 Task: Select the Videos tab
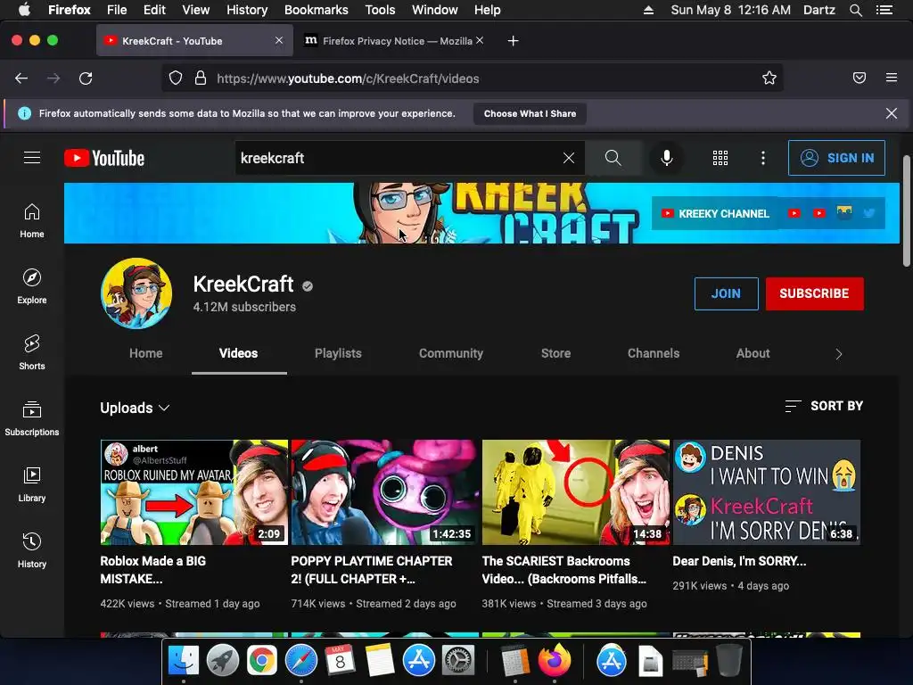239,353
